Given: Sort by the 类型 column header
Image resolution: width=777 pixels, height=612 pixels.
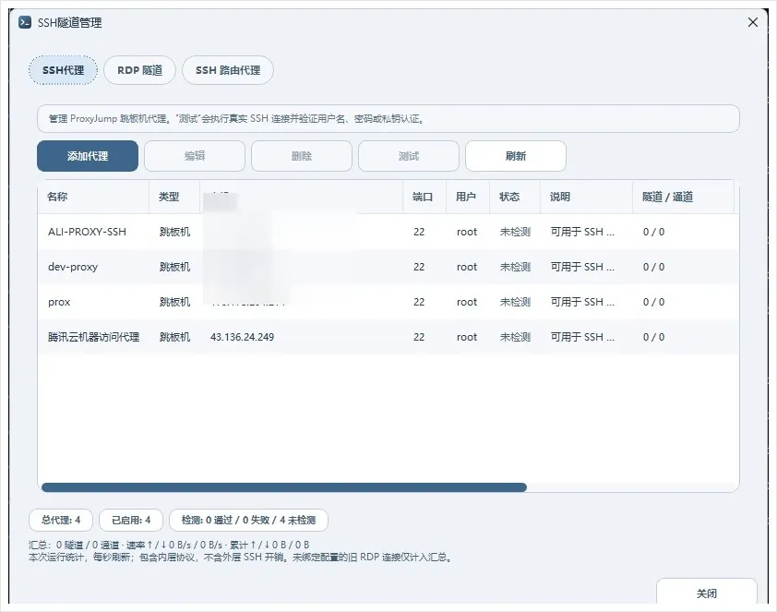Looking at the screenshot, I should point(174,197).
